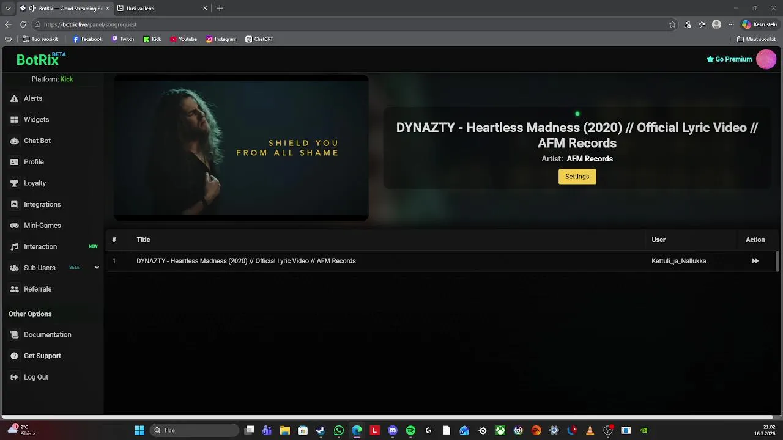Click the Title column header

point(143,240)
